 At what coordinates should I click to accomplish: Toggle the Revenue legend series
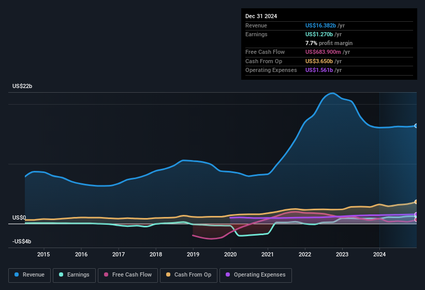30,275
